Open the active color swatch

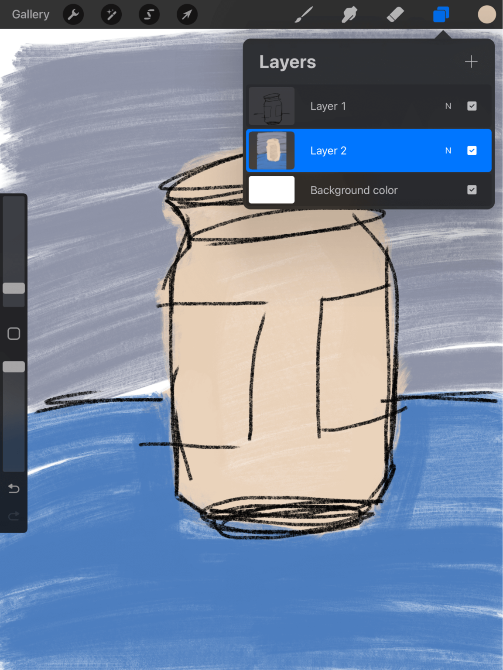(487, 14)
